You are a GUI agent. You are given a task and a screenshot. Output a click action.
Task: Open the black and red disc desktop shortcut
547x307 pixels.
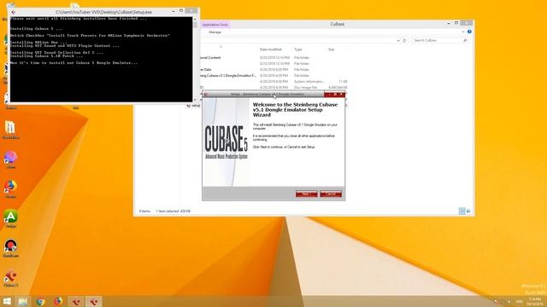[10, 246]
